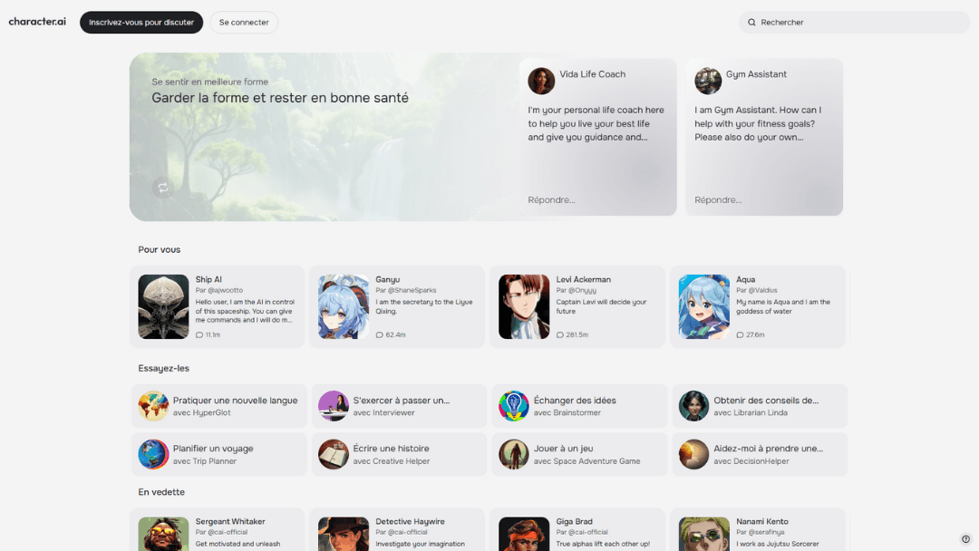The image size is (979, 551).
Task: Open help via the question mark icon
Action: (x=964, y=537)
